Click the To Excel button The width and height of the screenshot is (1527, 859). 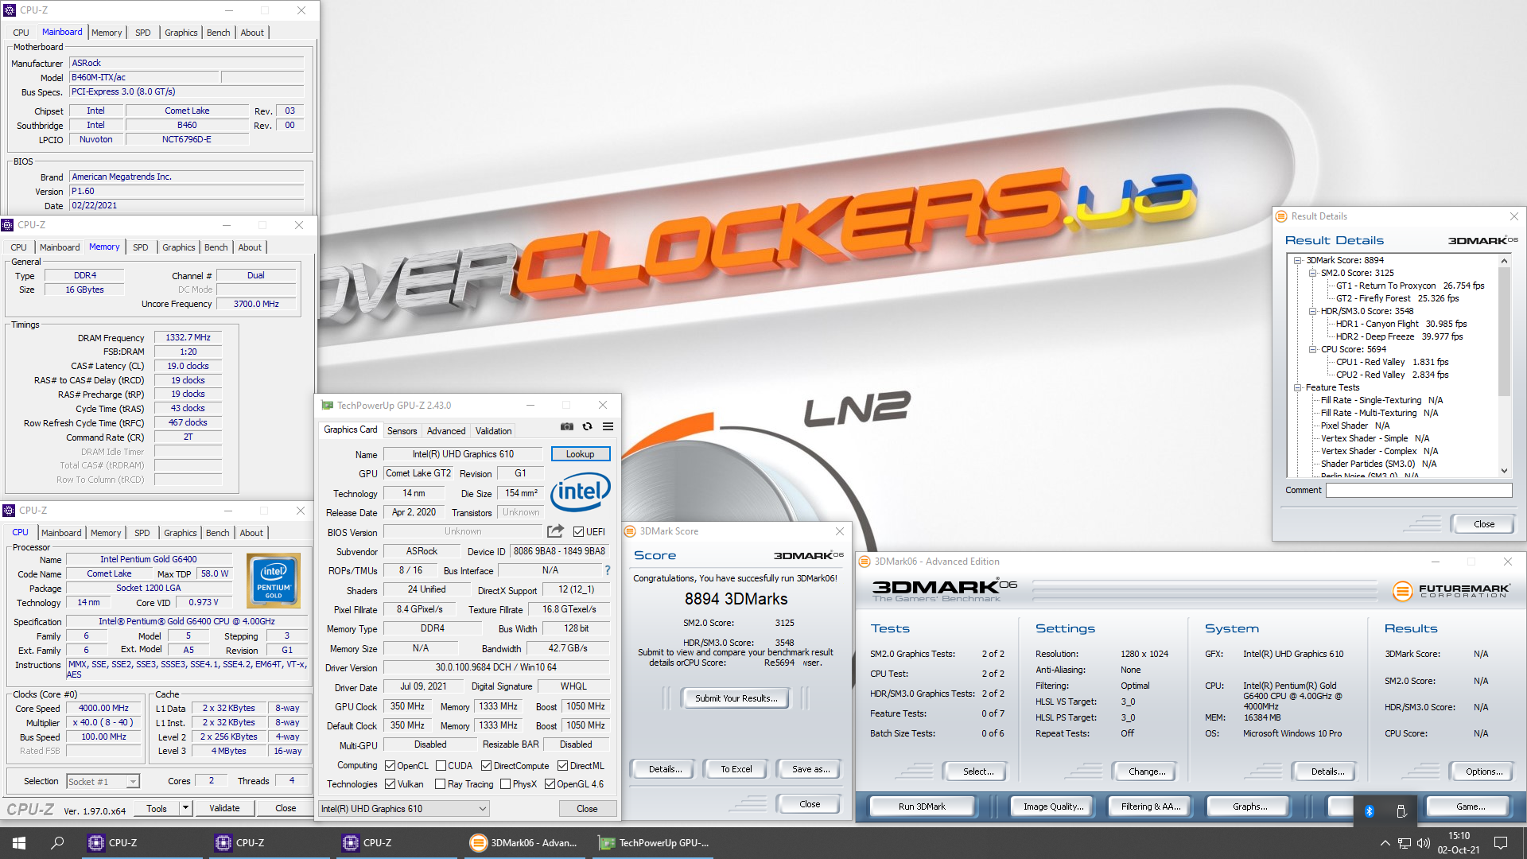pos(736,769)
